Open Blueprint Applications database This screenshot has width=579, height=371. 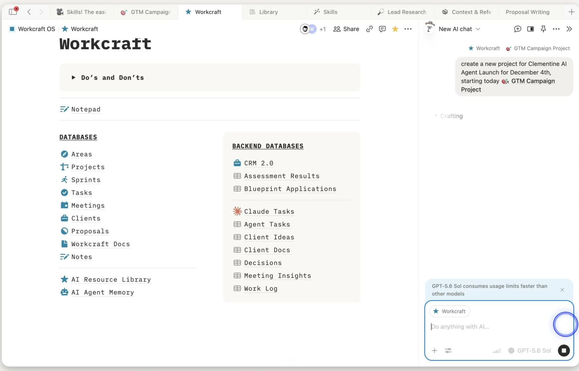pos(290,189)
